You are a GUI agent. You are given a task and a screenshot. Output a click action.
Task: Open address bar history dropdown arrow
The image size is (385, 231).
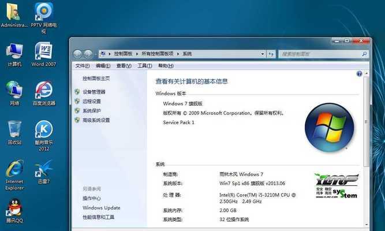point(263,54)
